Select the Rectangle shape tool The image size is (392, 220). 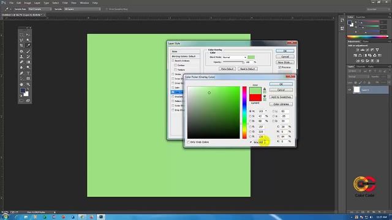click(x=28, y=79)
